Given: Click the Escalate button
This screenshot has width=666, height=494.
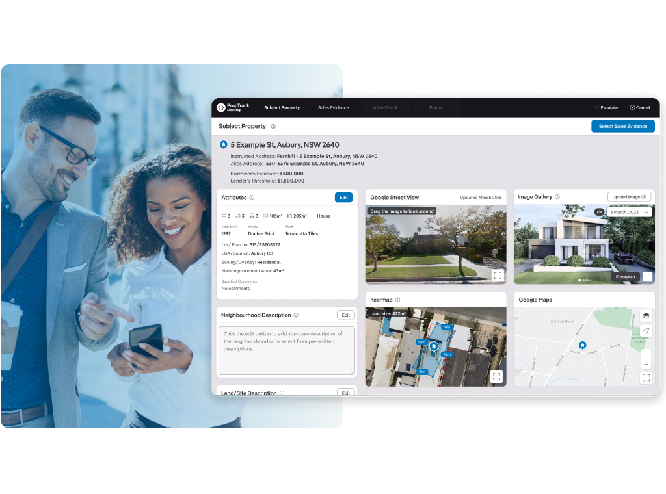Looking at the screenshot, I should [x=607, y=108].
